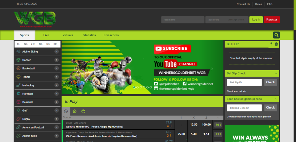Image resolution: width=296 pixels, height=142 pixels.
Task: Click the Facebook icon on banner
Action: pyautogui.click(x=184, y=84)
